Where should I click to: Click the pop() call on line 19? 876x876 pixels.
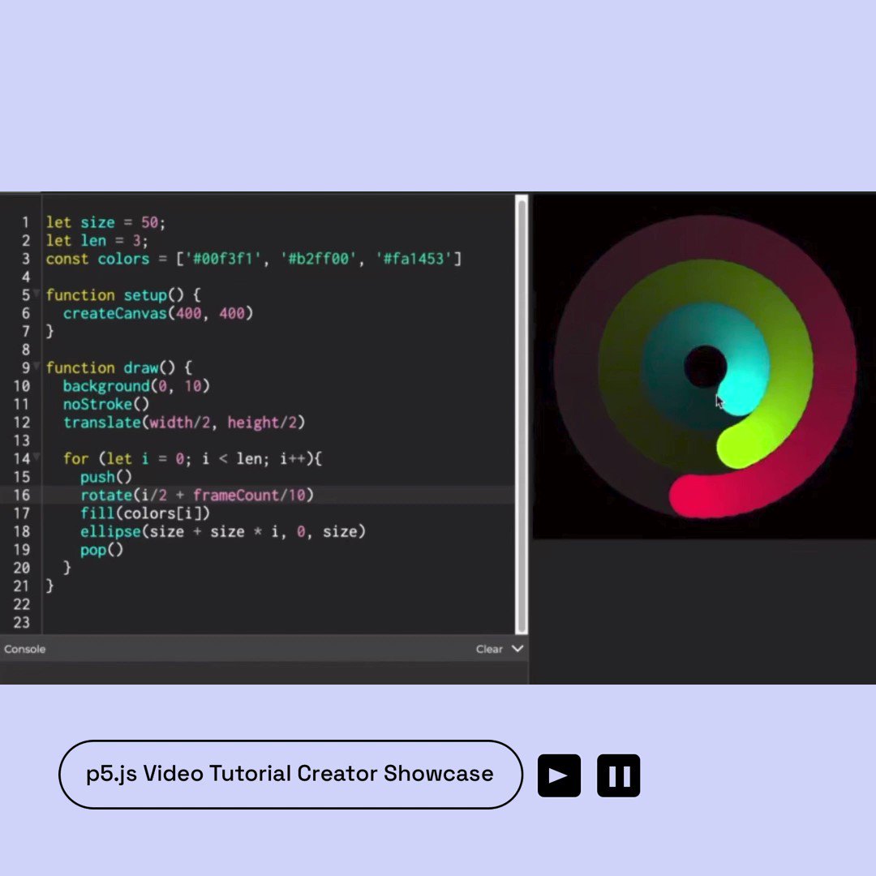[x=101, y=550]
